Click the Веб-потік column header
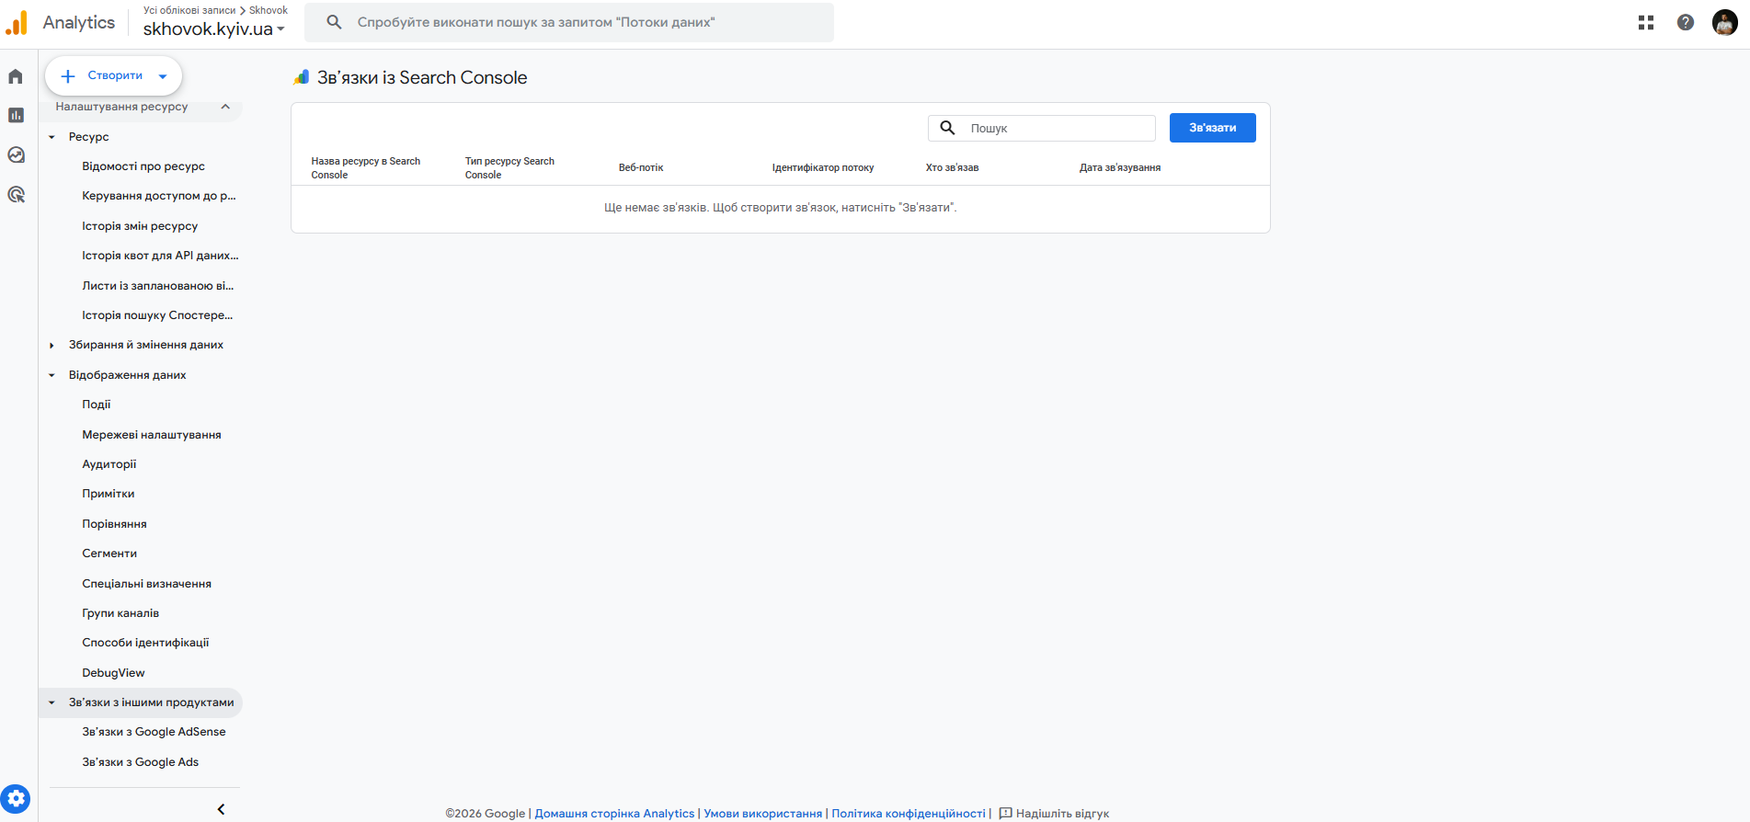The width and height of the screenshot is (1750, 822). (x=641, y=168)
